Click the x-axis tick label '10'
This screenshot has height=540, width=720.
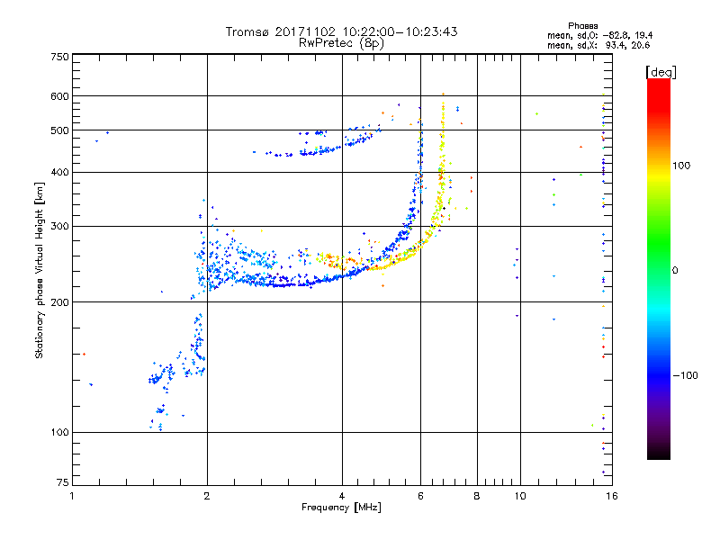[520, 496]
